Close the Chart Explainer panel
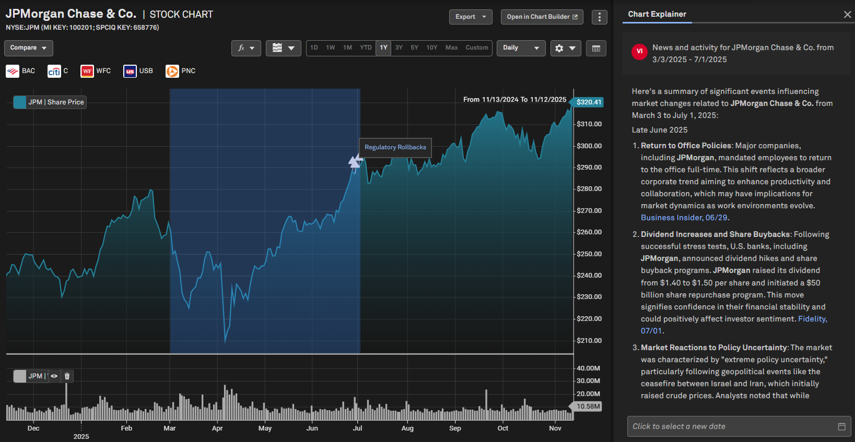The height and width of the screenshot is (442, 855). [847, 15]
